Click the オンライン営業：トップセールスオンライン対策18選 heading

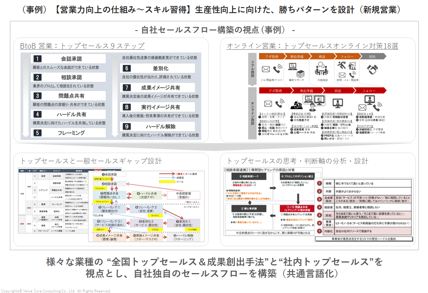pyautogui.click(x=312, y=46)
